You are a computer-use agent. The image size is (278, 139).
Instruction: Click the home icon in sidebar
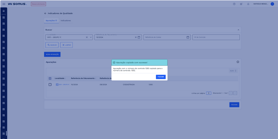(x=4, y=11)
